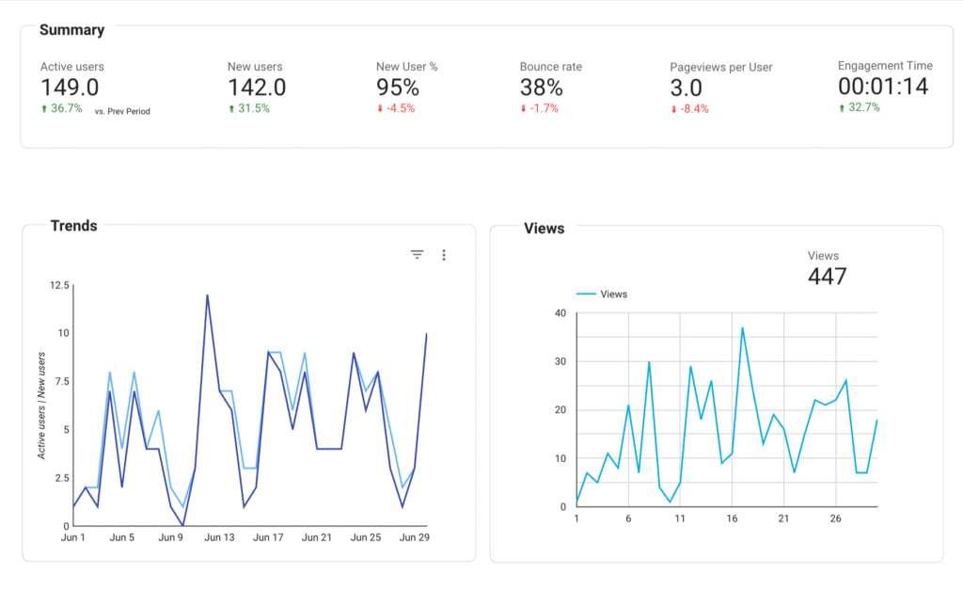The width and height of the screenshot is (963, 590).
Task: Click the 'vs. Prev Period' comparison label
Action: [122, 111]
